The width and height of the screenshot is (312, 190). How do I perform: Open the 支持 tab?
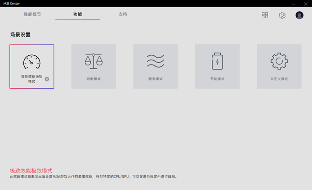pos(123,14)
